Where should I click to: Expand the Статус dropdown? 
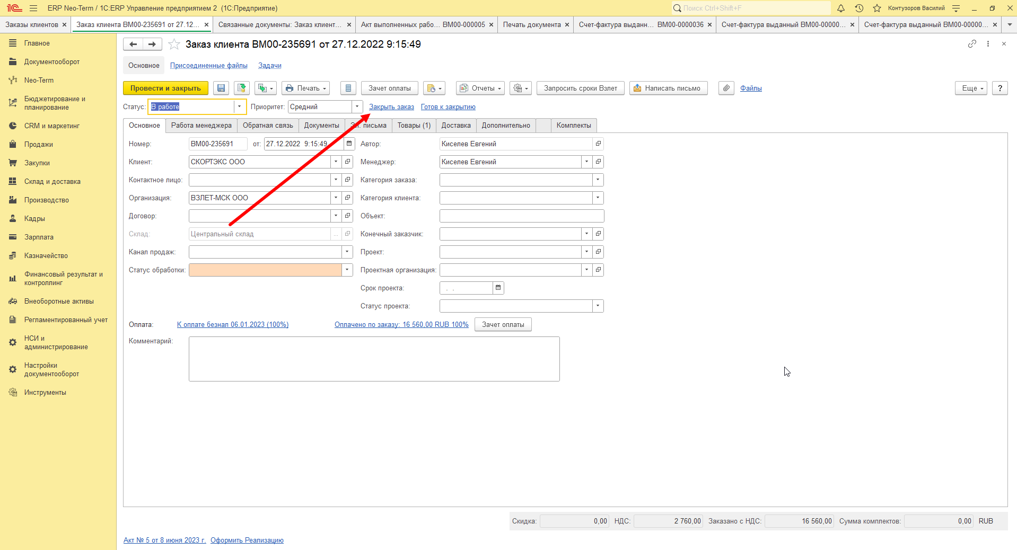tap(240, 107)
